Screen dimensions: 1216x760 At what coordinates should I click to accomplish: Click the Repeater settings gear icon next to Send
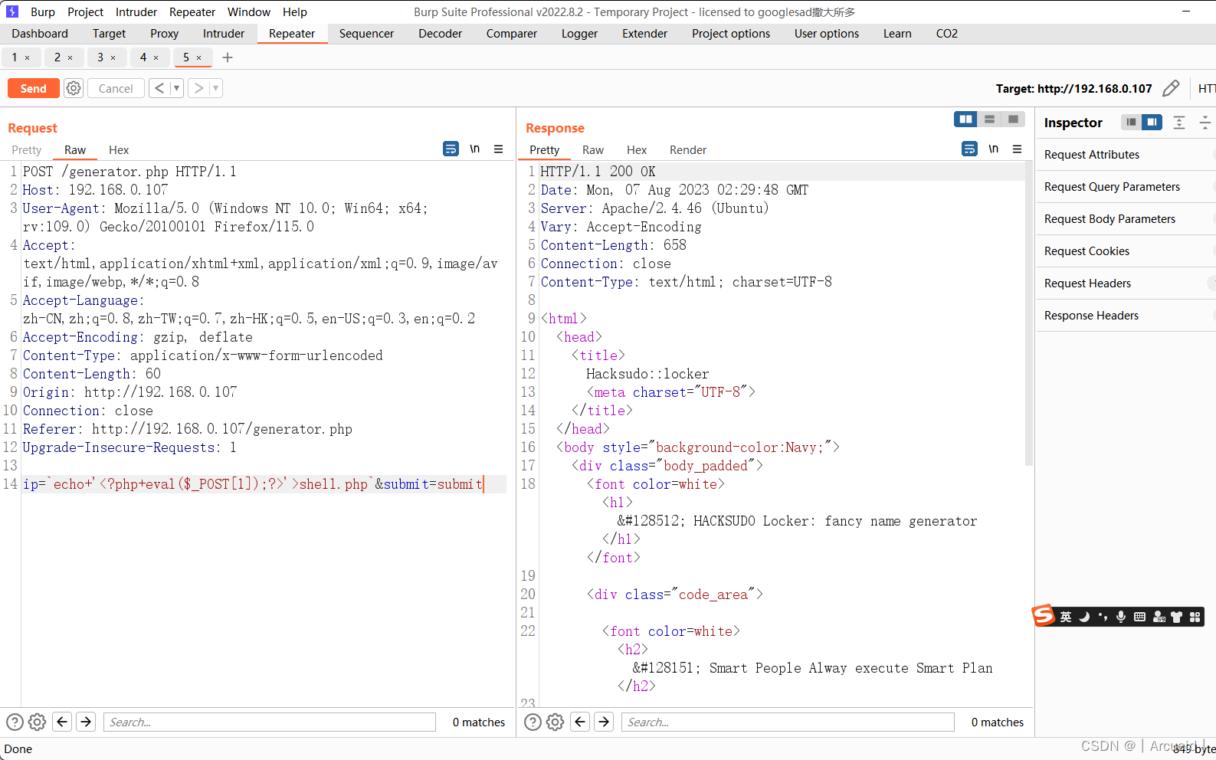74,88
